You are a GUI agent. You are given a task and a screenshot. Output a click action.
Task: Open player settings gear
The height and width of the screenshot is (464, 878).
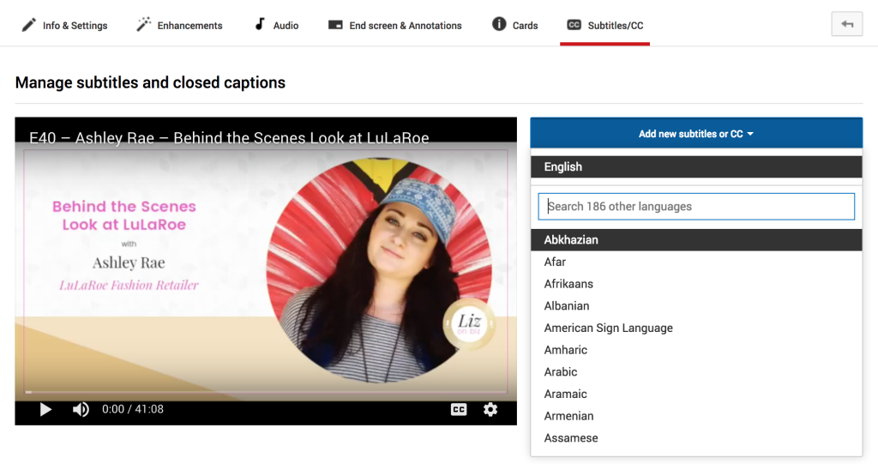click(490, 410)
